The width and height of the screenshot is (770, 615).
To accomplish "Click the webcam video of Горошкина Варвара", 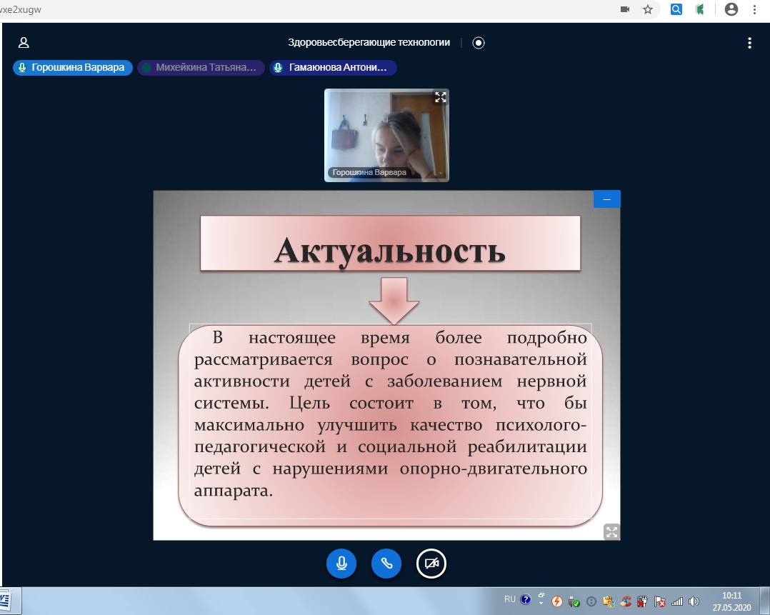I will point(386,132).
